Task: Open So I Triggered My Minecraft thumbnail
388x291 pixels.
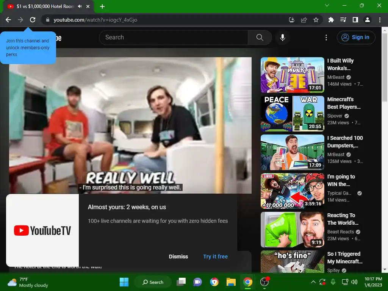Action: (x=293, y=261)
